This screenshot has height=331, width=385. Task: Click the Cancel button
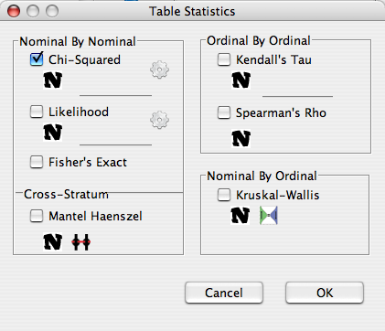[224, 293]
